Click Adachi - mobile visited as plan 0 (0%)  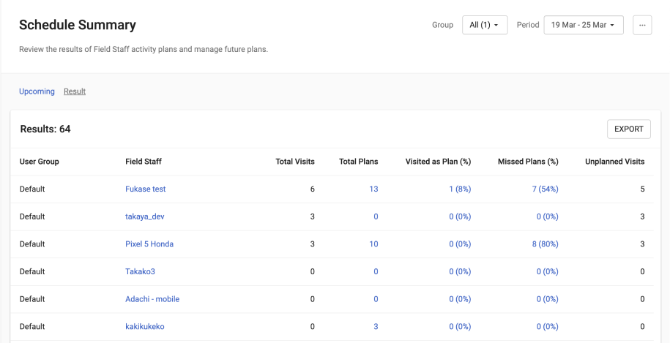460,299
